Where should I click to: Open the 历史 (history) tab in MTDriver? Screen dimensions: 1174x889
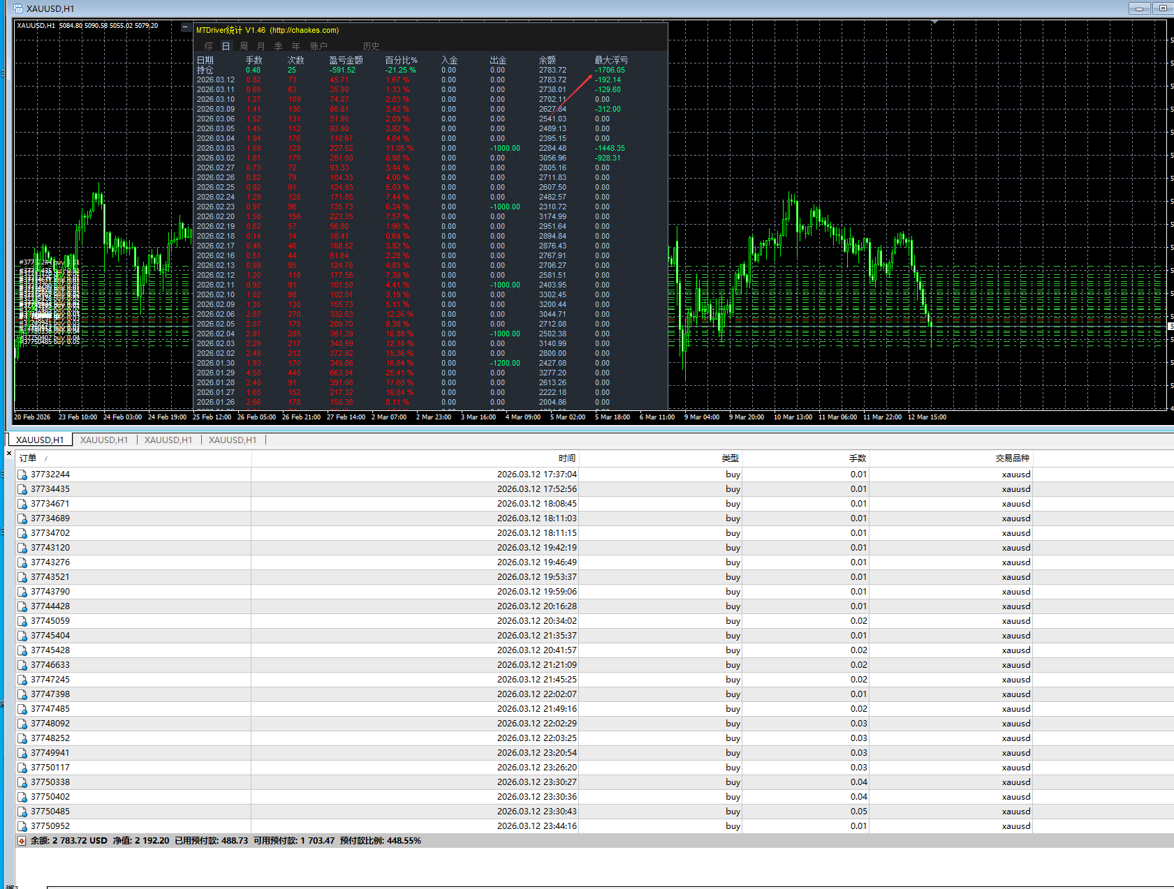click(371, 46)
